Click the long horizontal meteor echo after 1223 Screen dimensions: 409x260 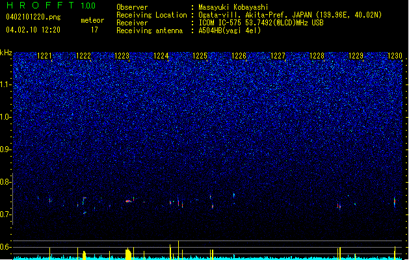(x=128, y=201)
